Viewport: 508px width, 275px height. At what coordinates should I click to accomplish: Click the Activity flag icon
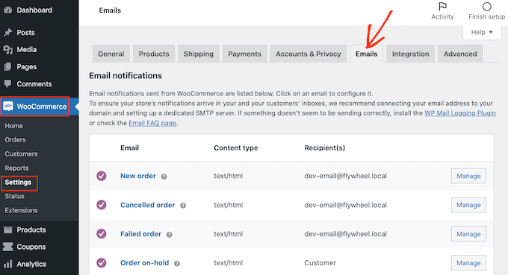tap(442, 7)
